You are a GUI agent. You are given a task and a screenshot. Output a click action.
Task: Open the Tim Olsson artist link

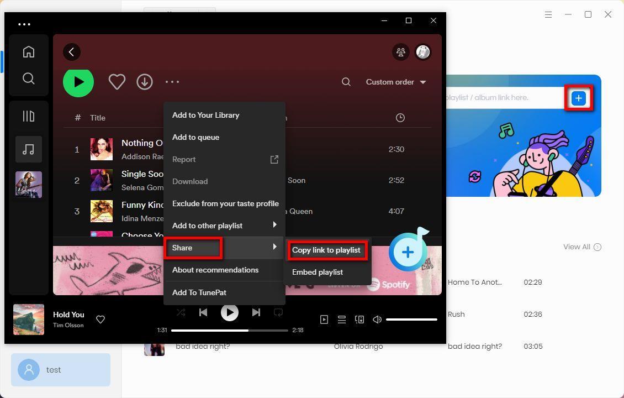[x=68, y=325]
